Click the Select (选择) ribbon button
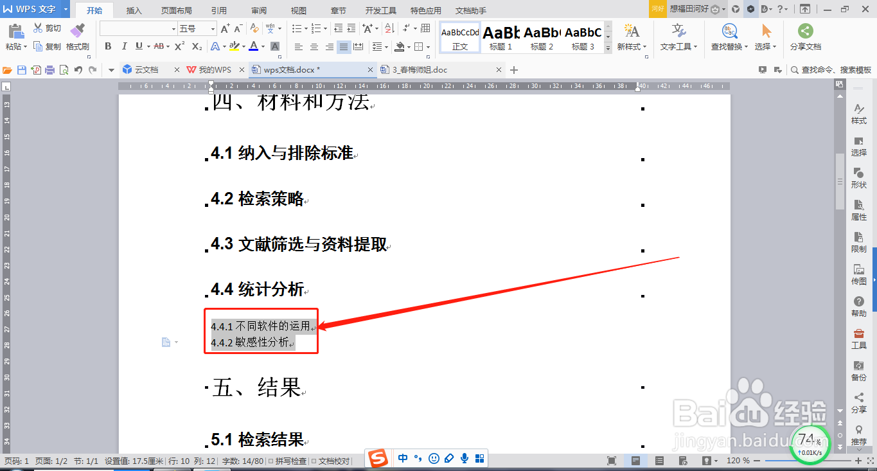This screenshot has height=471, width=877. click(766, 37)
